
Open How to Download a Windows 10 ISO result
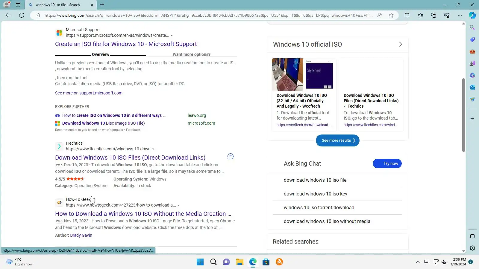click(x=143, y=214)
